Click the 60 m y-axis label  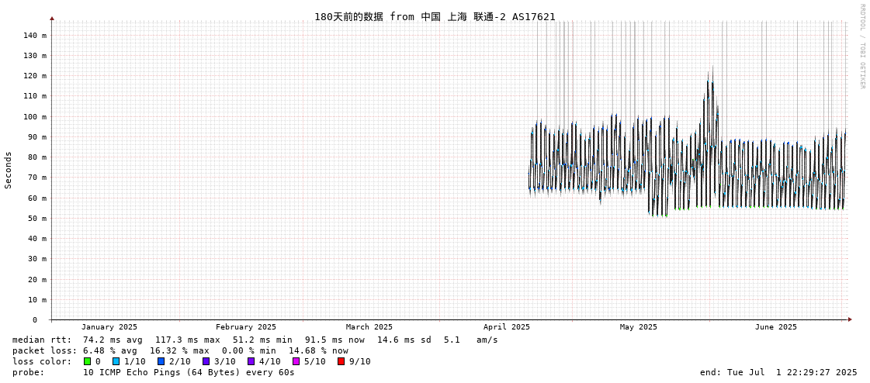[37, 198]
